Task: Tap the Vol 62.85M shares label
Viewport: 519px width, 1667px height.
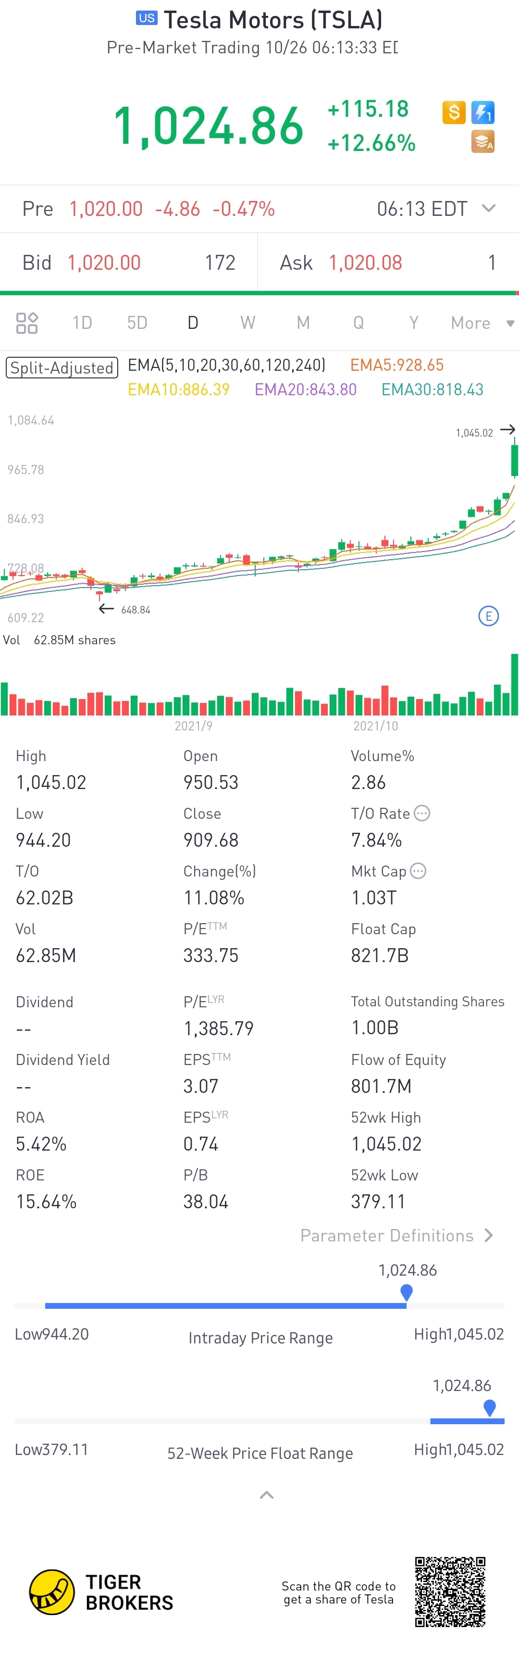Action: (60, 640)
